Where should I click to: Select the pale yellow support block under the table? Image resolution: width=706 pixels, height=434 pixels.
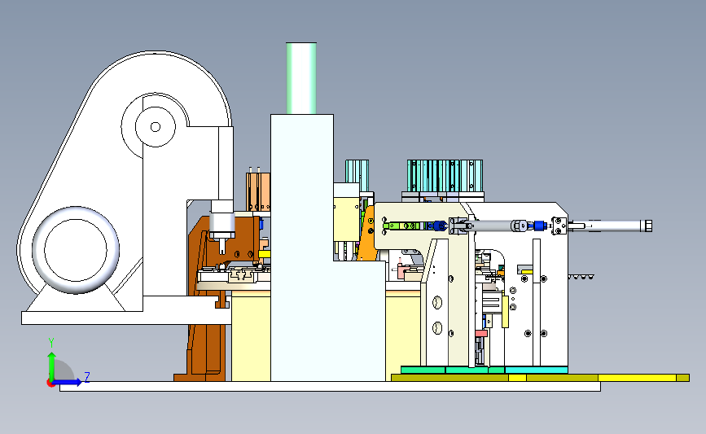(251, 338)
